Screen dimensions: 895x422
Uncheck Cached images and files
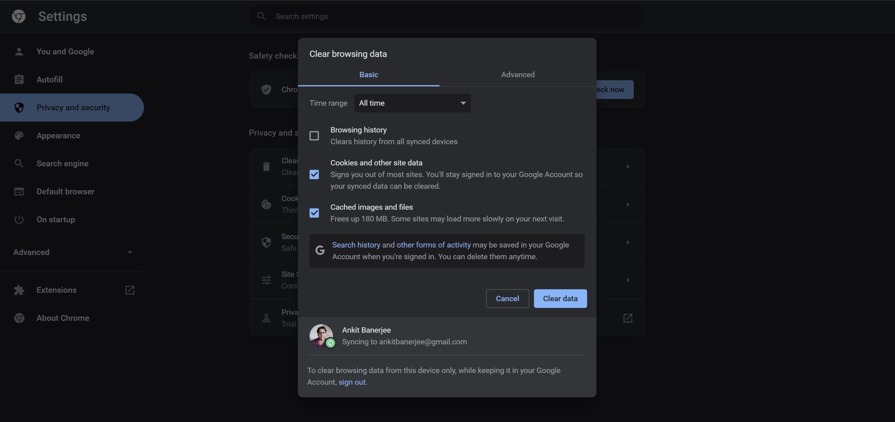point(314,213)
